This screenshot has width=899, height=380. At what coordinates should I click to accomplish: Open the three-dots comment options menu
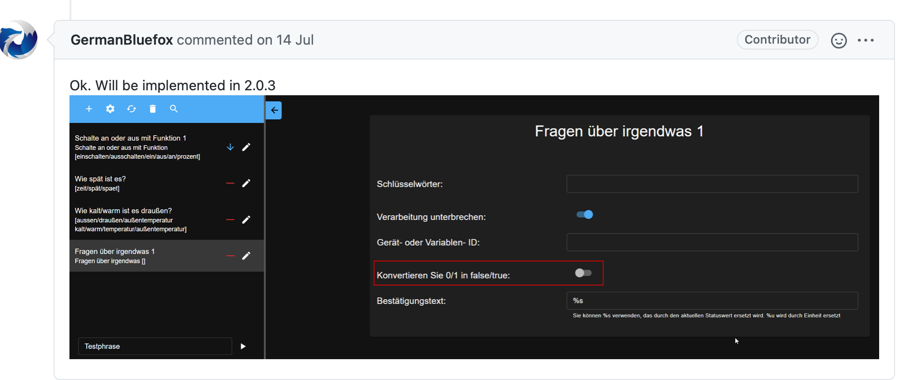tap(866, 40)
